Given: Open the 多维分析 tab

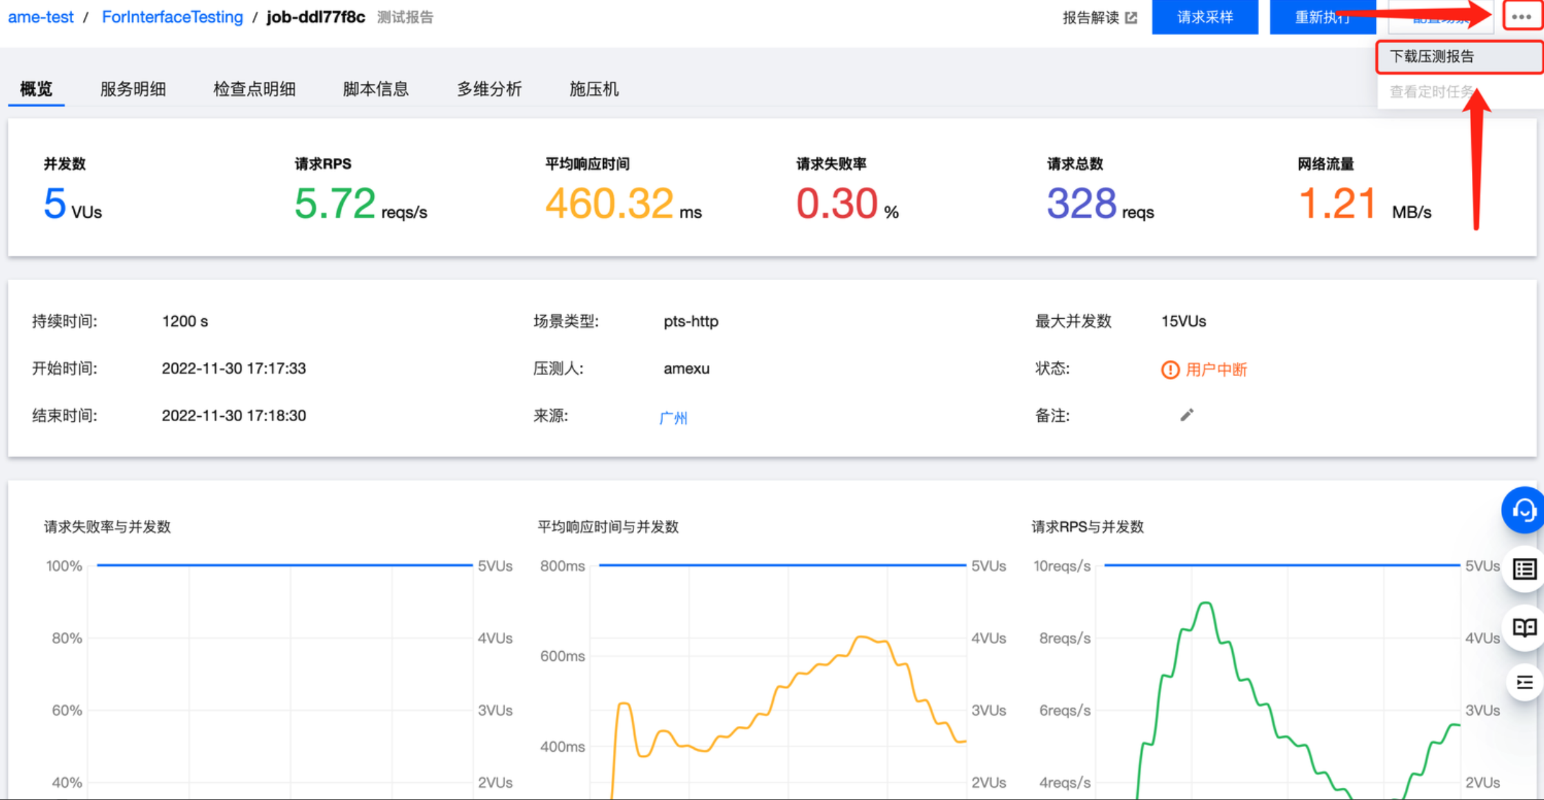Looking at the screenshot, I should [x=489, y=89].
